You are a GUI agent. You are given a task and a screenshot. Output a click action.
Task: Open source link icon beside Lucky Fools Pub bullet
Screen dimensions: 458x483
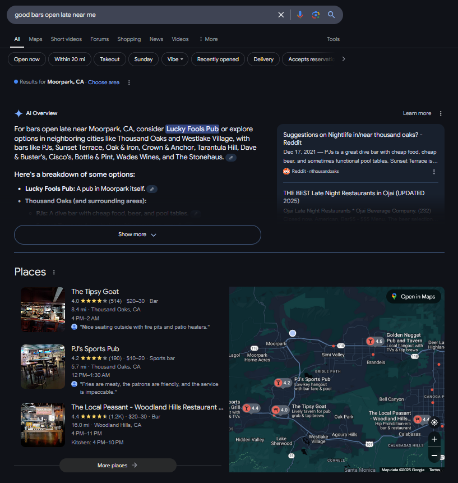(152, 189)
